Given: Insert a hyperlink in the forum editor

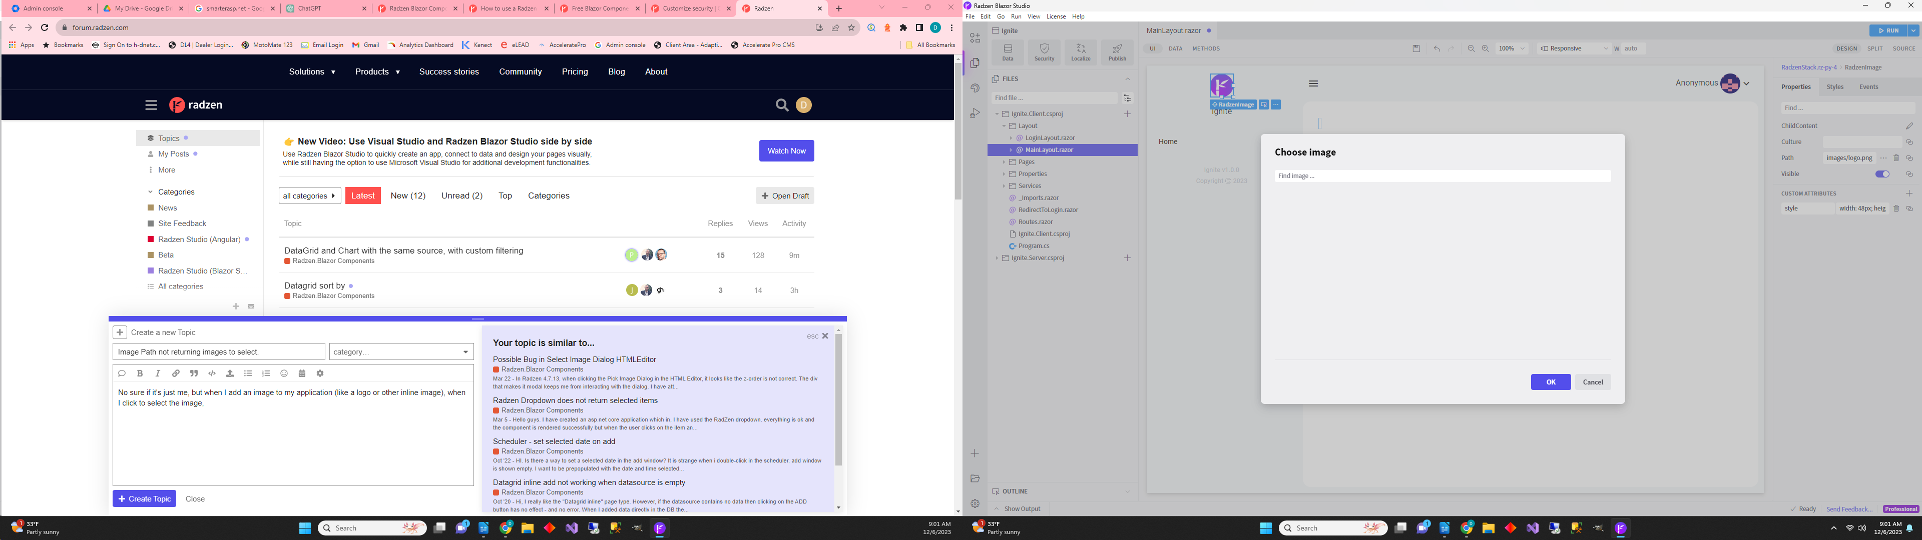Looking at the screenshot, I should click(176, 373).
